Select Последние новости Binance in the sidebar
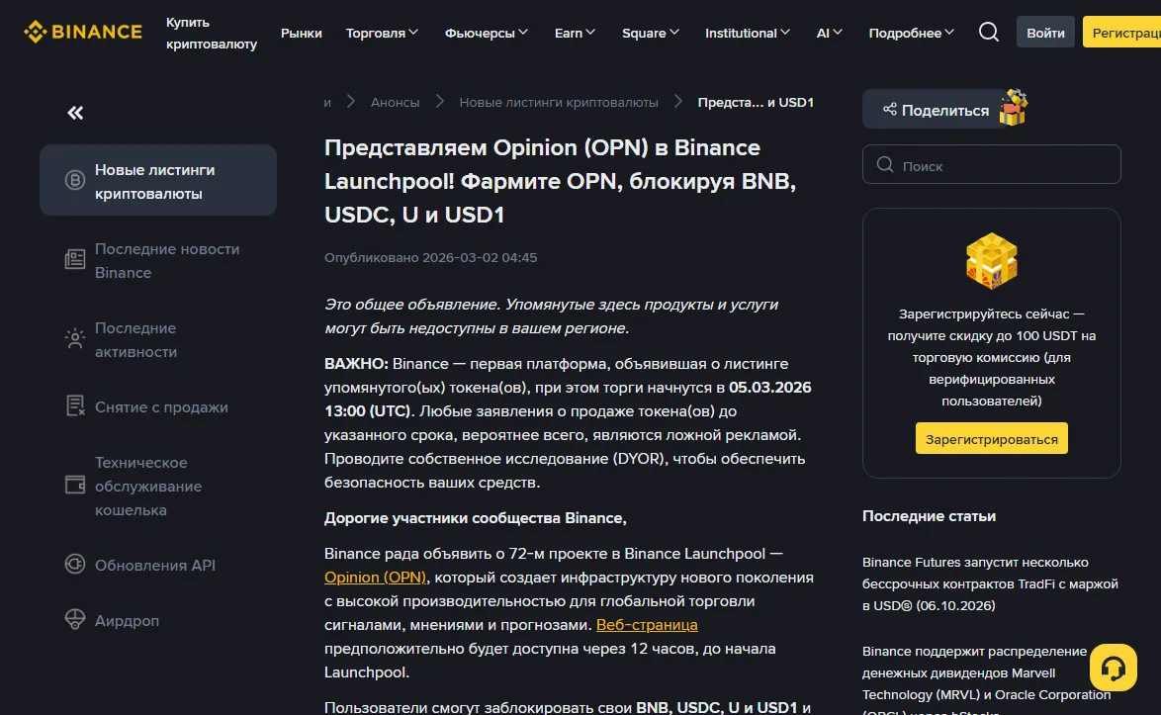1161x715 pixels. tap(157, 260)
